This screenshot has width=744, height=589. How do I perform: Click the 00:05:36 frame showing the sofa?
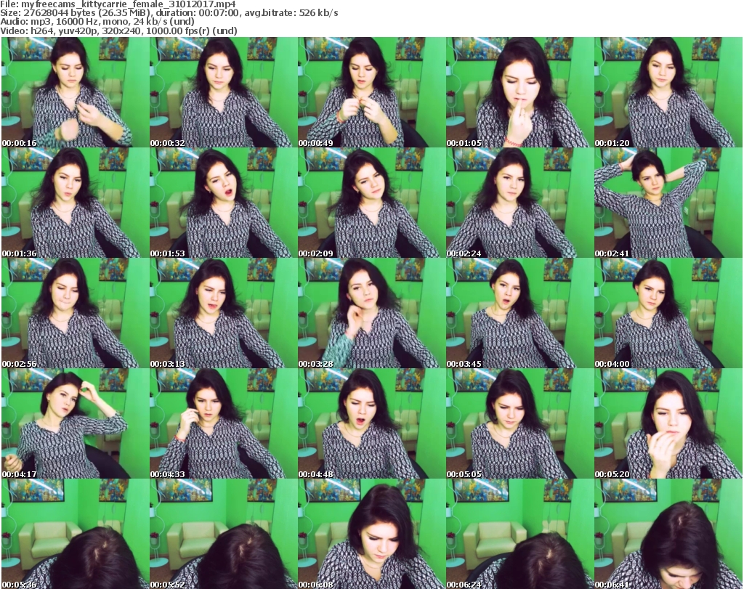75,534
